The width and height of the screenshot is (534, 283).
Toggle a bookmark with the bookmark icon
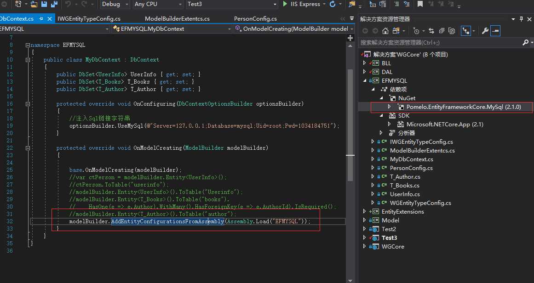pos(420,4)
